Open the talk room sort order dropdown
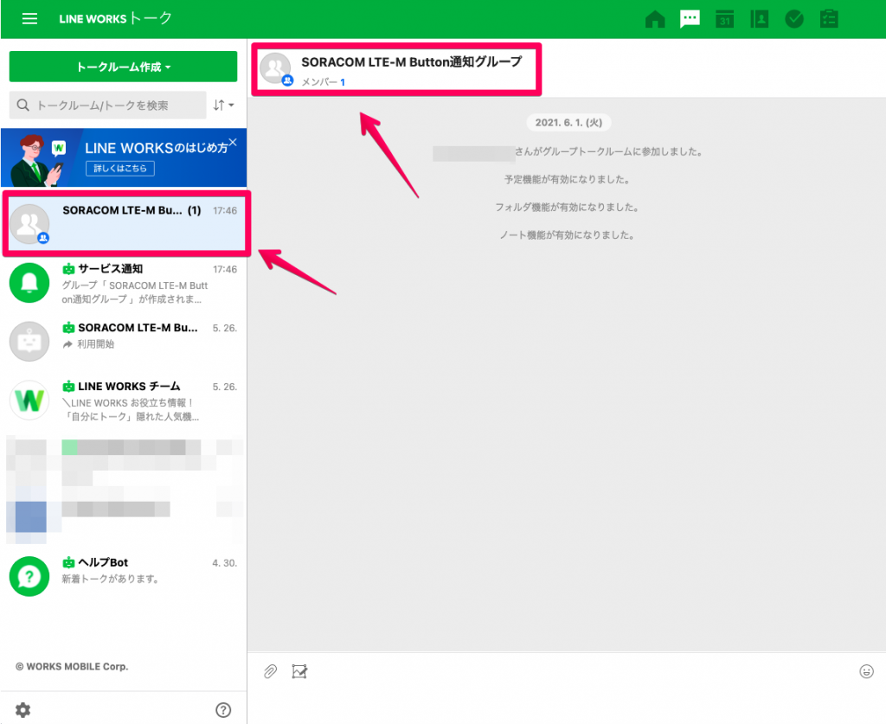This screenshot has height=724, width=886. (223, 105)
